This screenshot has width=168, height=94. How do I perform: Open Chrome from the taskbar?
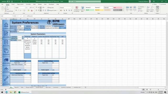pos(15,92)
